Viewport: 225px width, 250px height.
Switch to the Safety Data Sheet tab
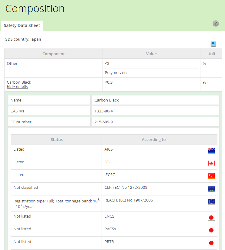coord(22,26)
